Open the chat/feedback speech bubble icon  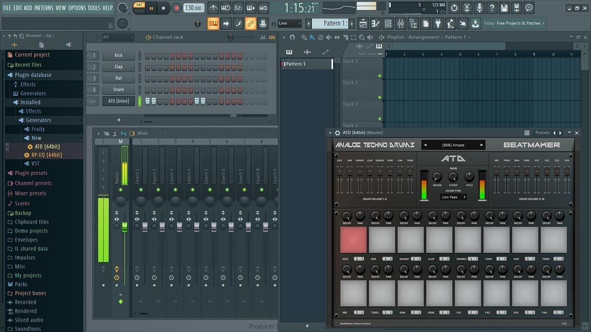pyautogui.click(x=529, y=8)
